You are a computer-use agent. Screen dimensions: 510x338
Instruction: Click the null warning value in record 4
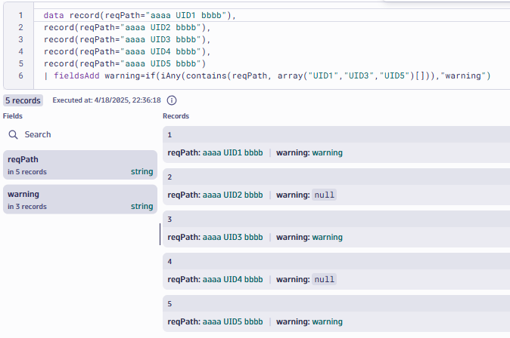coord(324,279)
